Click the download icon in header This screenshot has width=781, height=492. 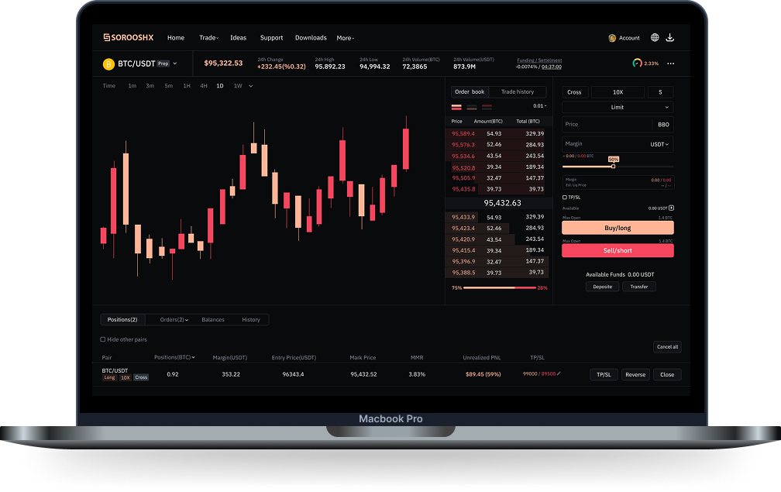tap(670, 37)
